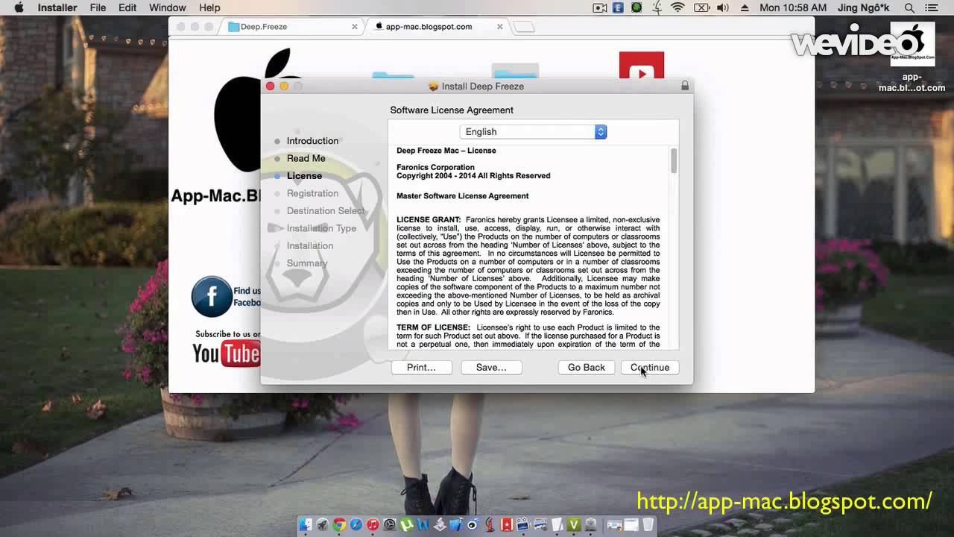Click the Mon 10:58 AM clock
The width and height of the screenshot is (954, 537).
click(x=793, y=7)
